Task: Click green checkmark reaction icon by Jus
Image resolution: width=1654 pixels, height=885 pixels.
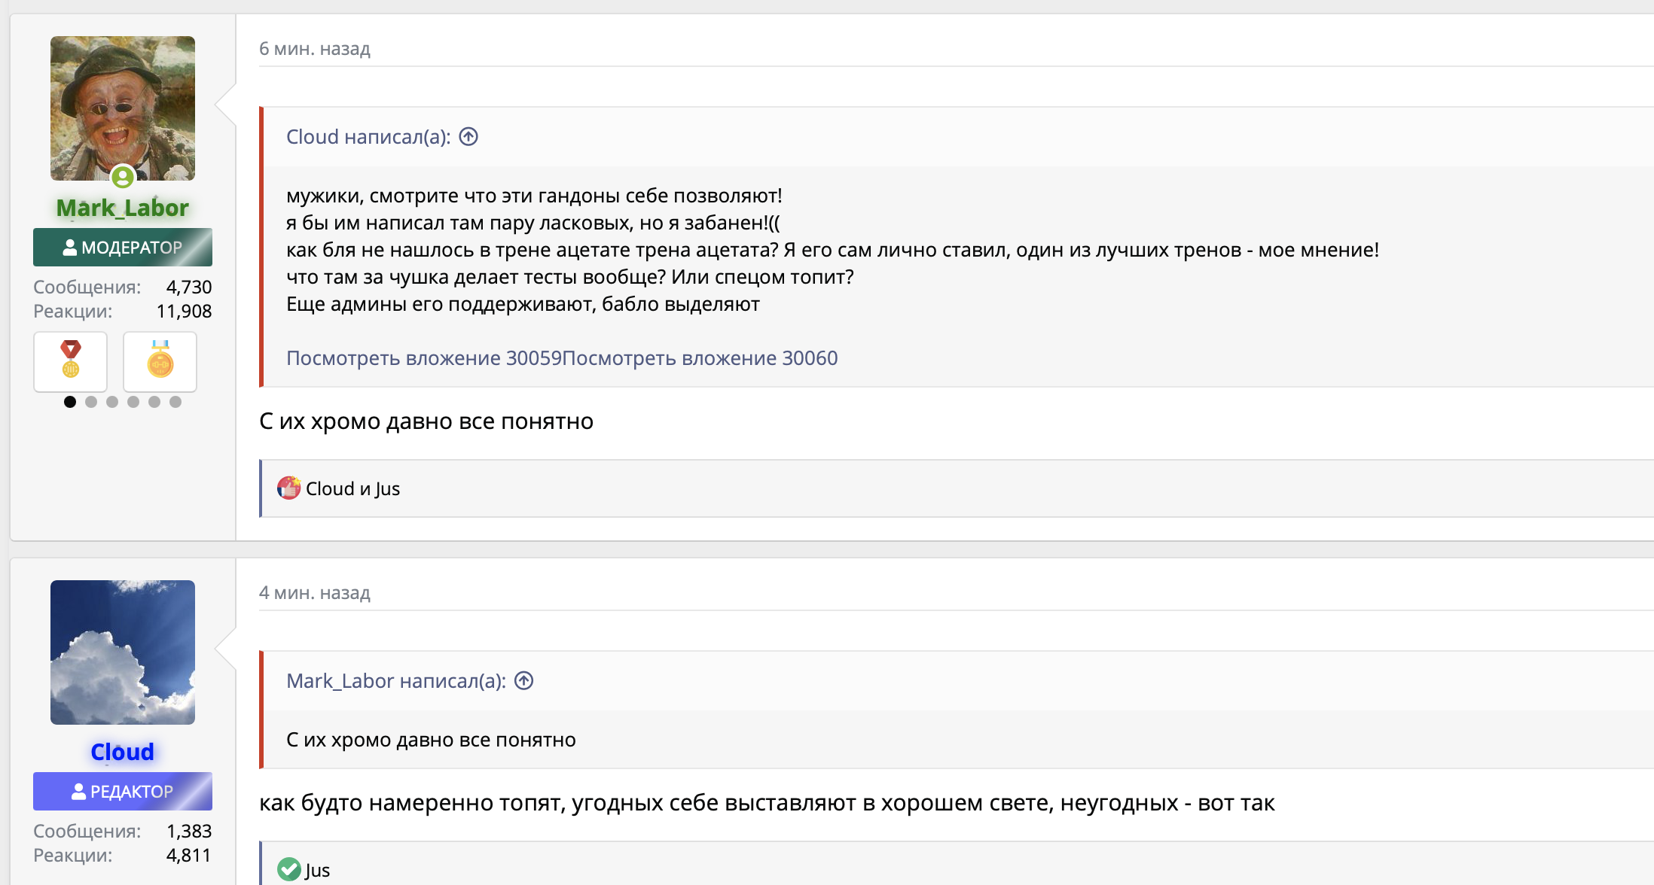Action: tap(288, 869)
